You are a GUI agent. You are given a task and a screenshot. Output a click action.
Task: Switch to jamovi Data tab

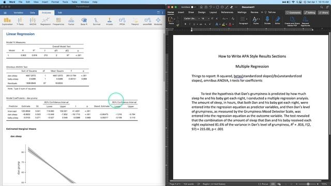(33, 12)
